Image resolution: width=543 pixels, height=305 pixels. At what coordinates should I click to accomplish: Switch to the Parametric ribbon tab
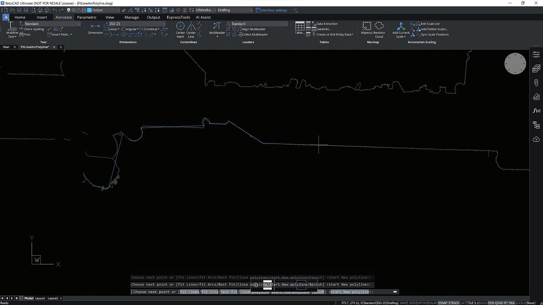[87, 17]
